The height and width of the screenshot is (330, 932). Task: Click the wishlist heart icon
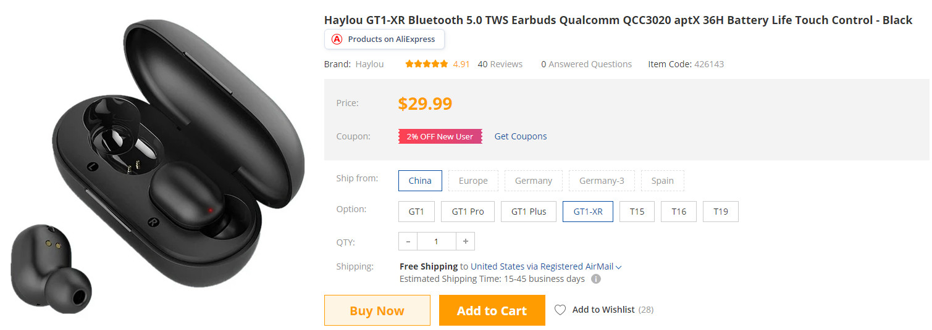coord(560,310)
